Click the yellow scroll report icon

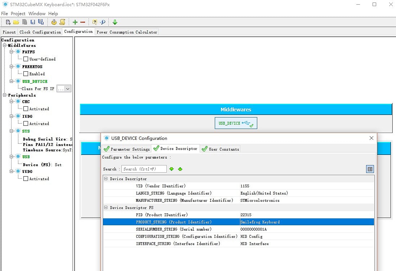62,22
